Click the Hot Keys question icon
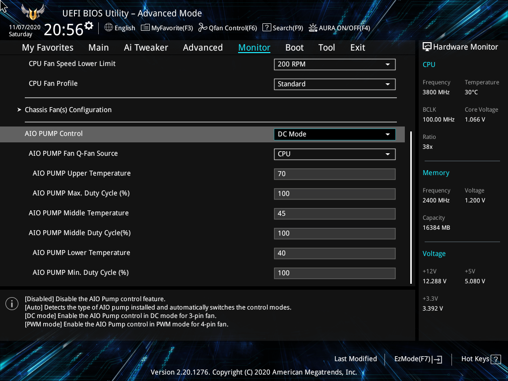Image resolution: width=508 pixels, height=381 pixels. [496, 359]
